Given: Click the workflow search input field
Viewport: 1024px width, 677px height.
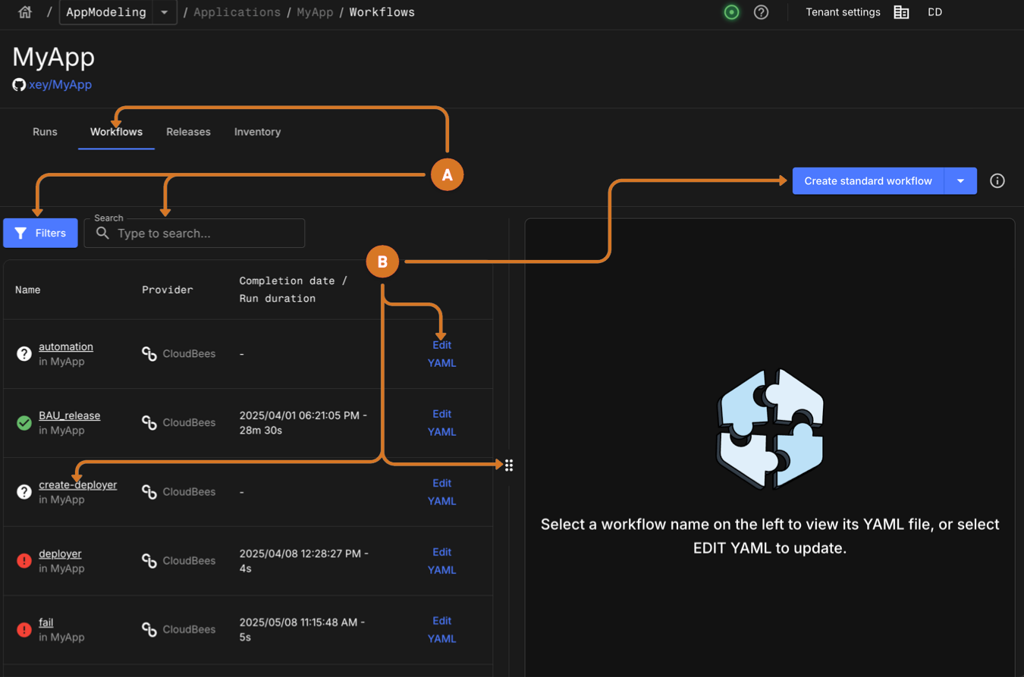Looking at the screenshot, I should [205, 234].
